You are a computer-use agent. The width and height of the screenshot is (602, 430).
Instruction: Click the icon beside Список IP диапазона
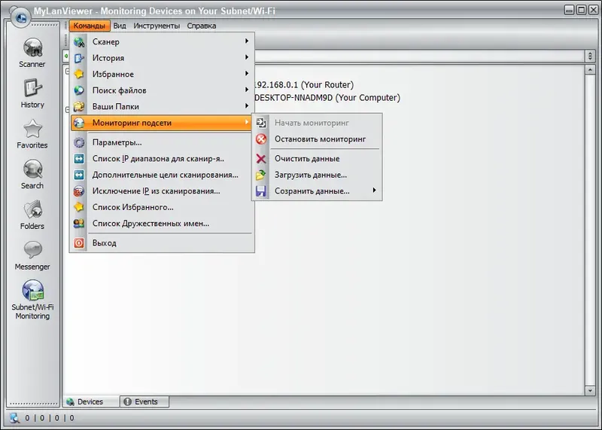click(79, 159)
